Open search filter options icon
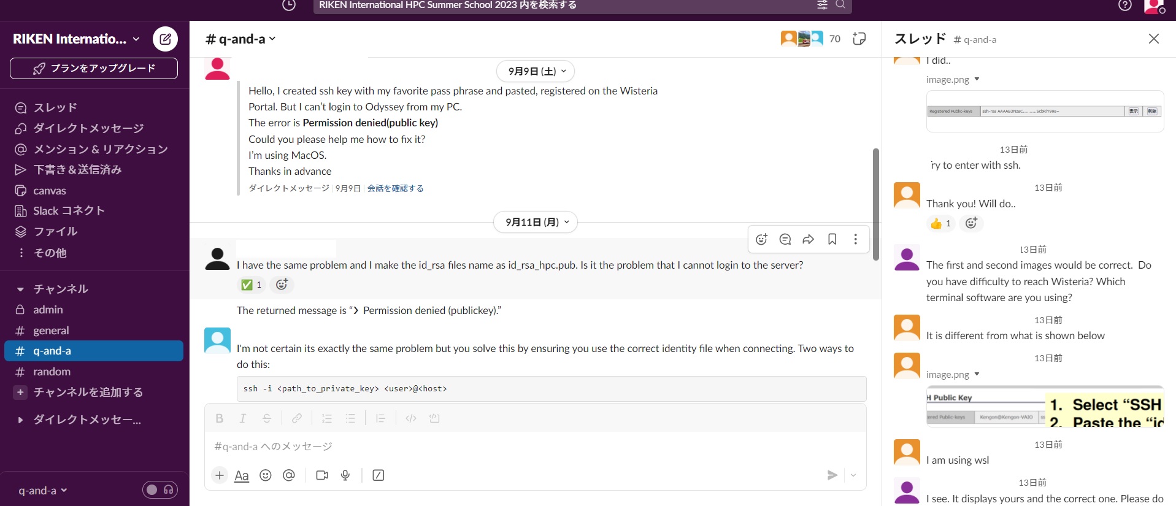Viewport: 1176px width, 506px height. pos(822,5)
